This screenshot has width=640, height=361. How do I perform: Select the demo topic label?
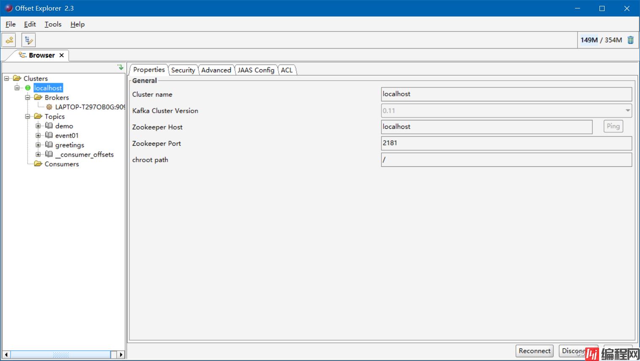click(64, 126)
